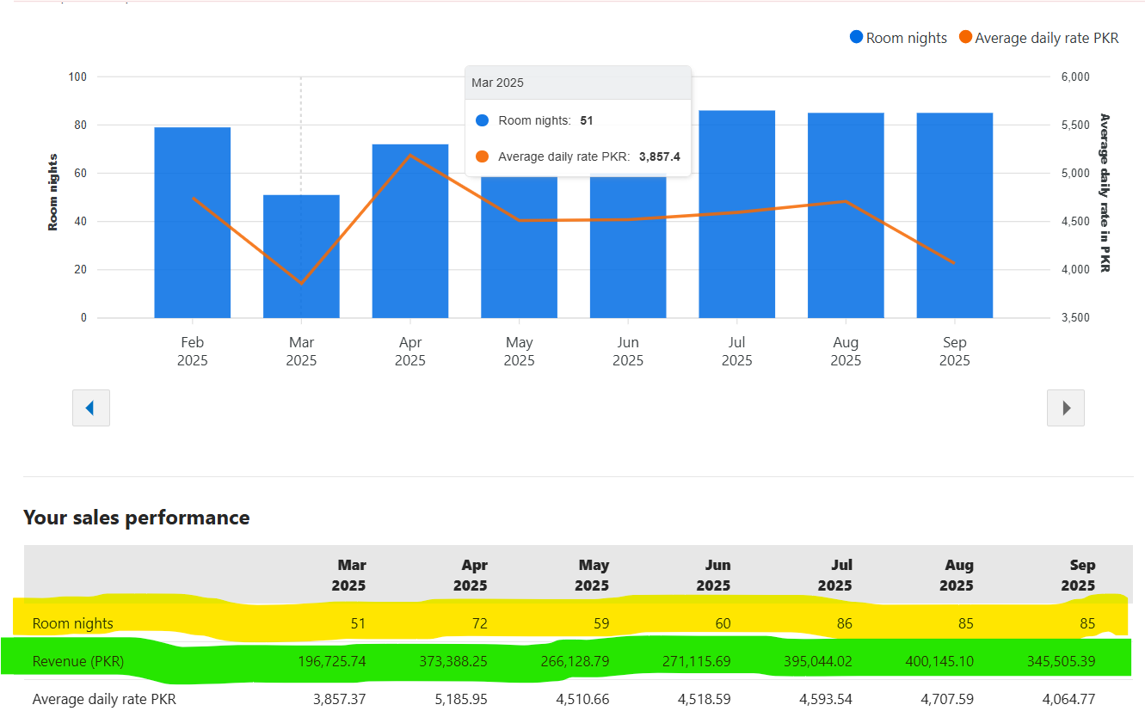Select the blue Aug 2025 bar
This screenshot has height=717, width=1145.
[x=846, y=258]
